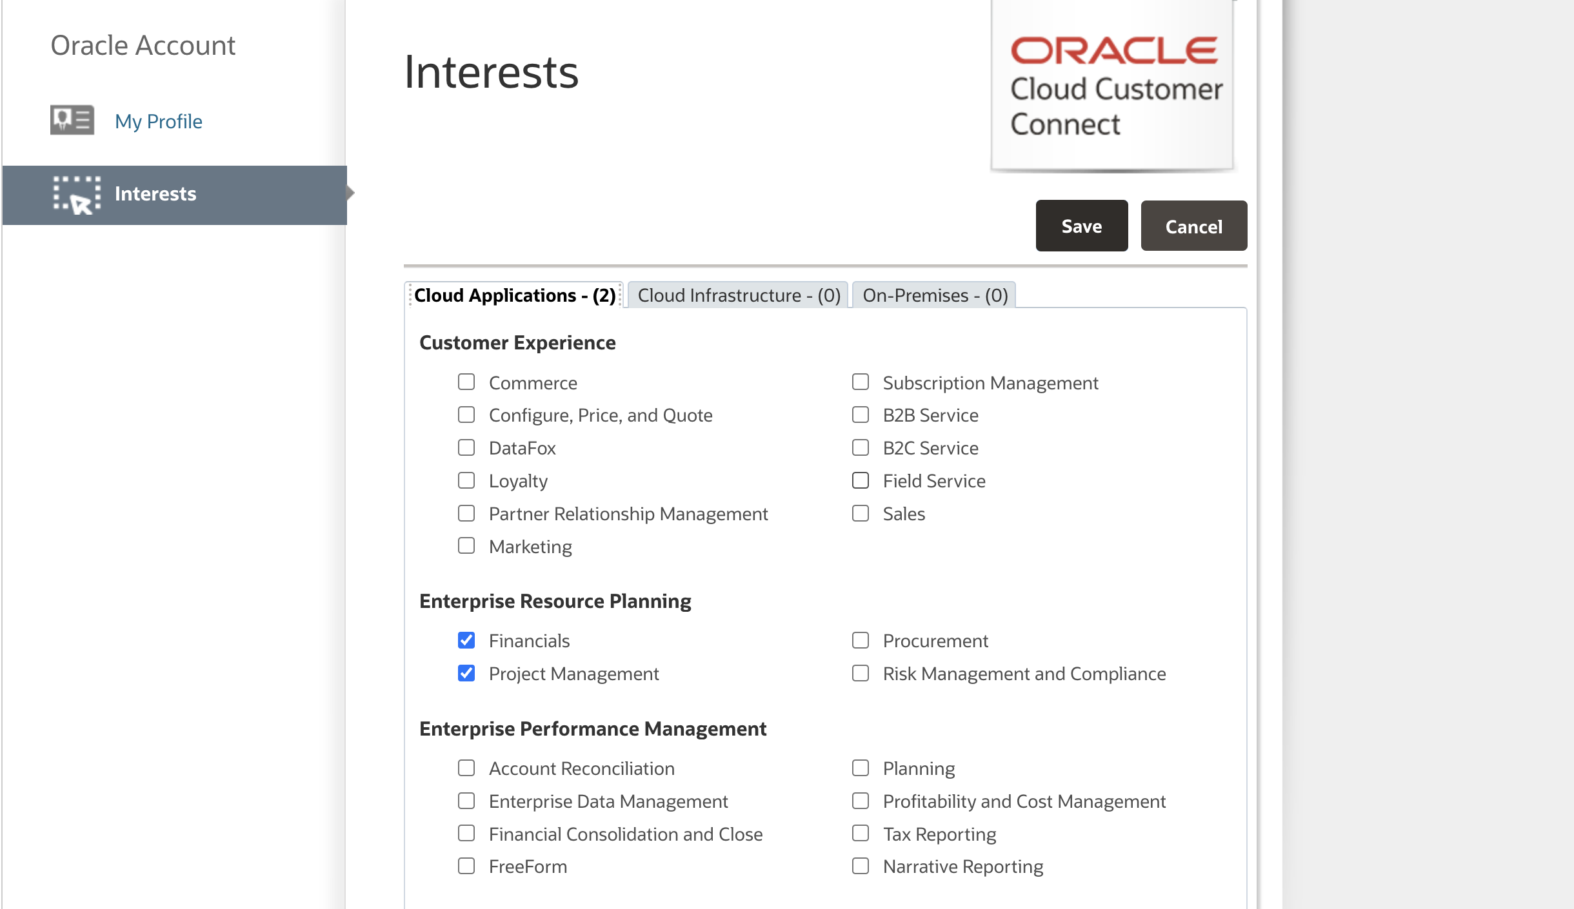Tick the Loyalty checkbox
This screenshot has height=909, width=1574.
(x=466, y=480)
